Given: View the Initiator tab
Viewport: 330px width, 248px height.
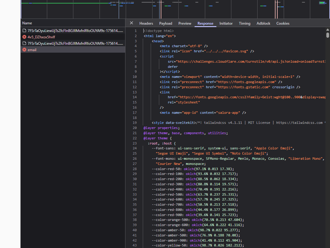Looking at the screenshot, I should click(x=226, y=23).
